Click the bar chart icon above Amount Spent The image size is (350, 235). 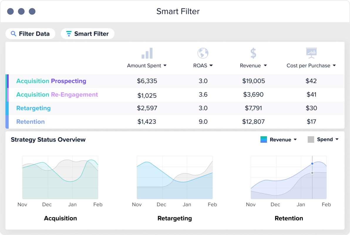click(x=147, y=53)
